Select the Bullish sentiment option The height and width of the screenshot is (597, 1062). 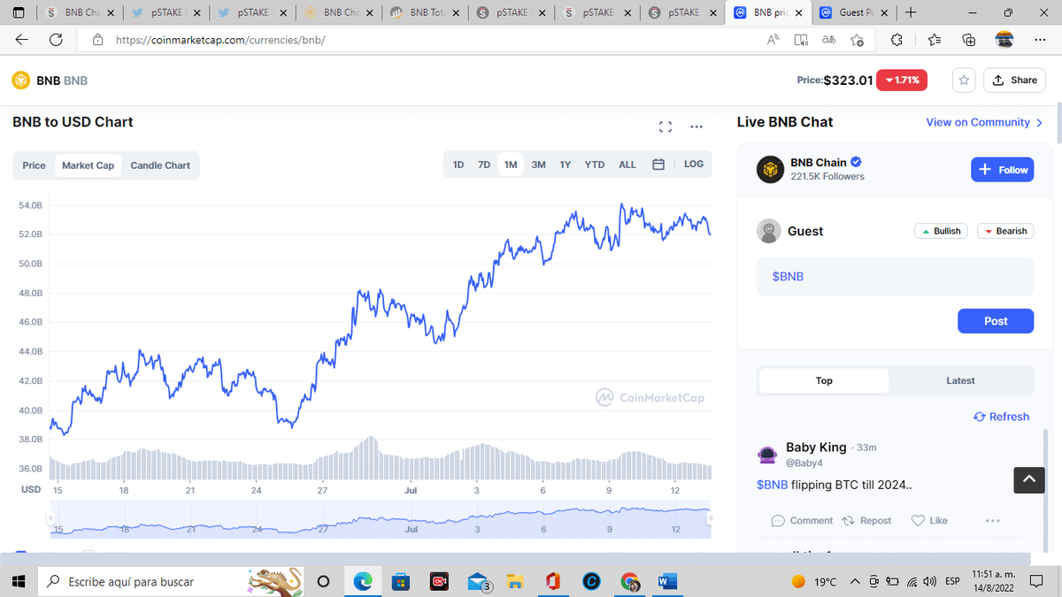[941, 231]
